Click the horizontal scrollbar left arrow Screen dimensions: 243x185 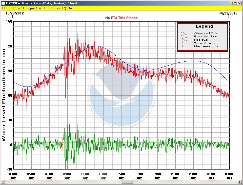point(2,182)
